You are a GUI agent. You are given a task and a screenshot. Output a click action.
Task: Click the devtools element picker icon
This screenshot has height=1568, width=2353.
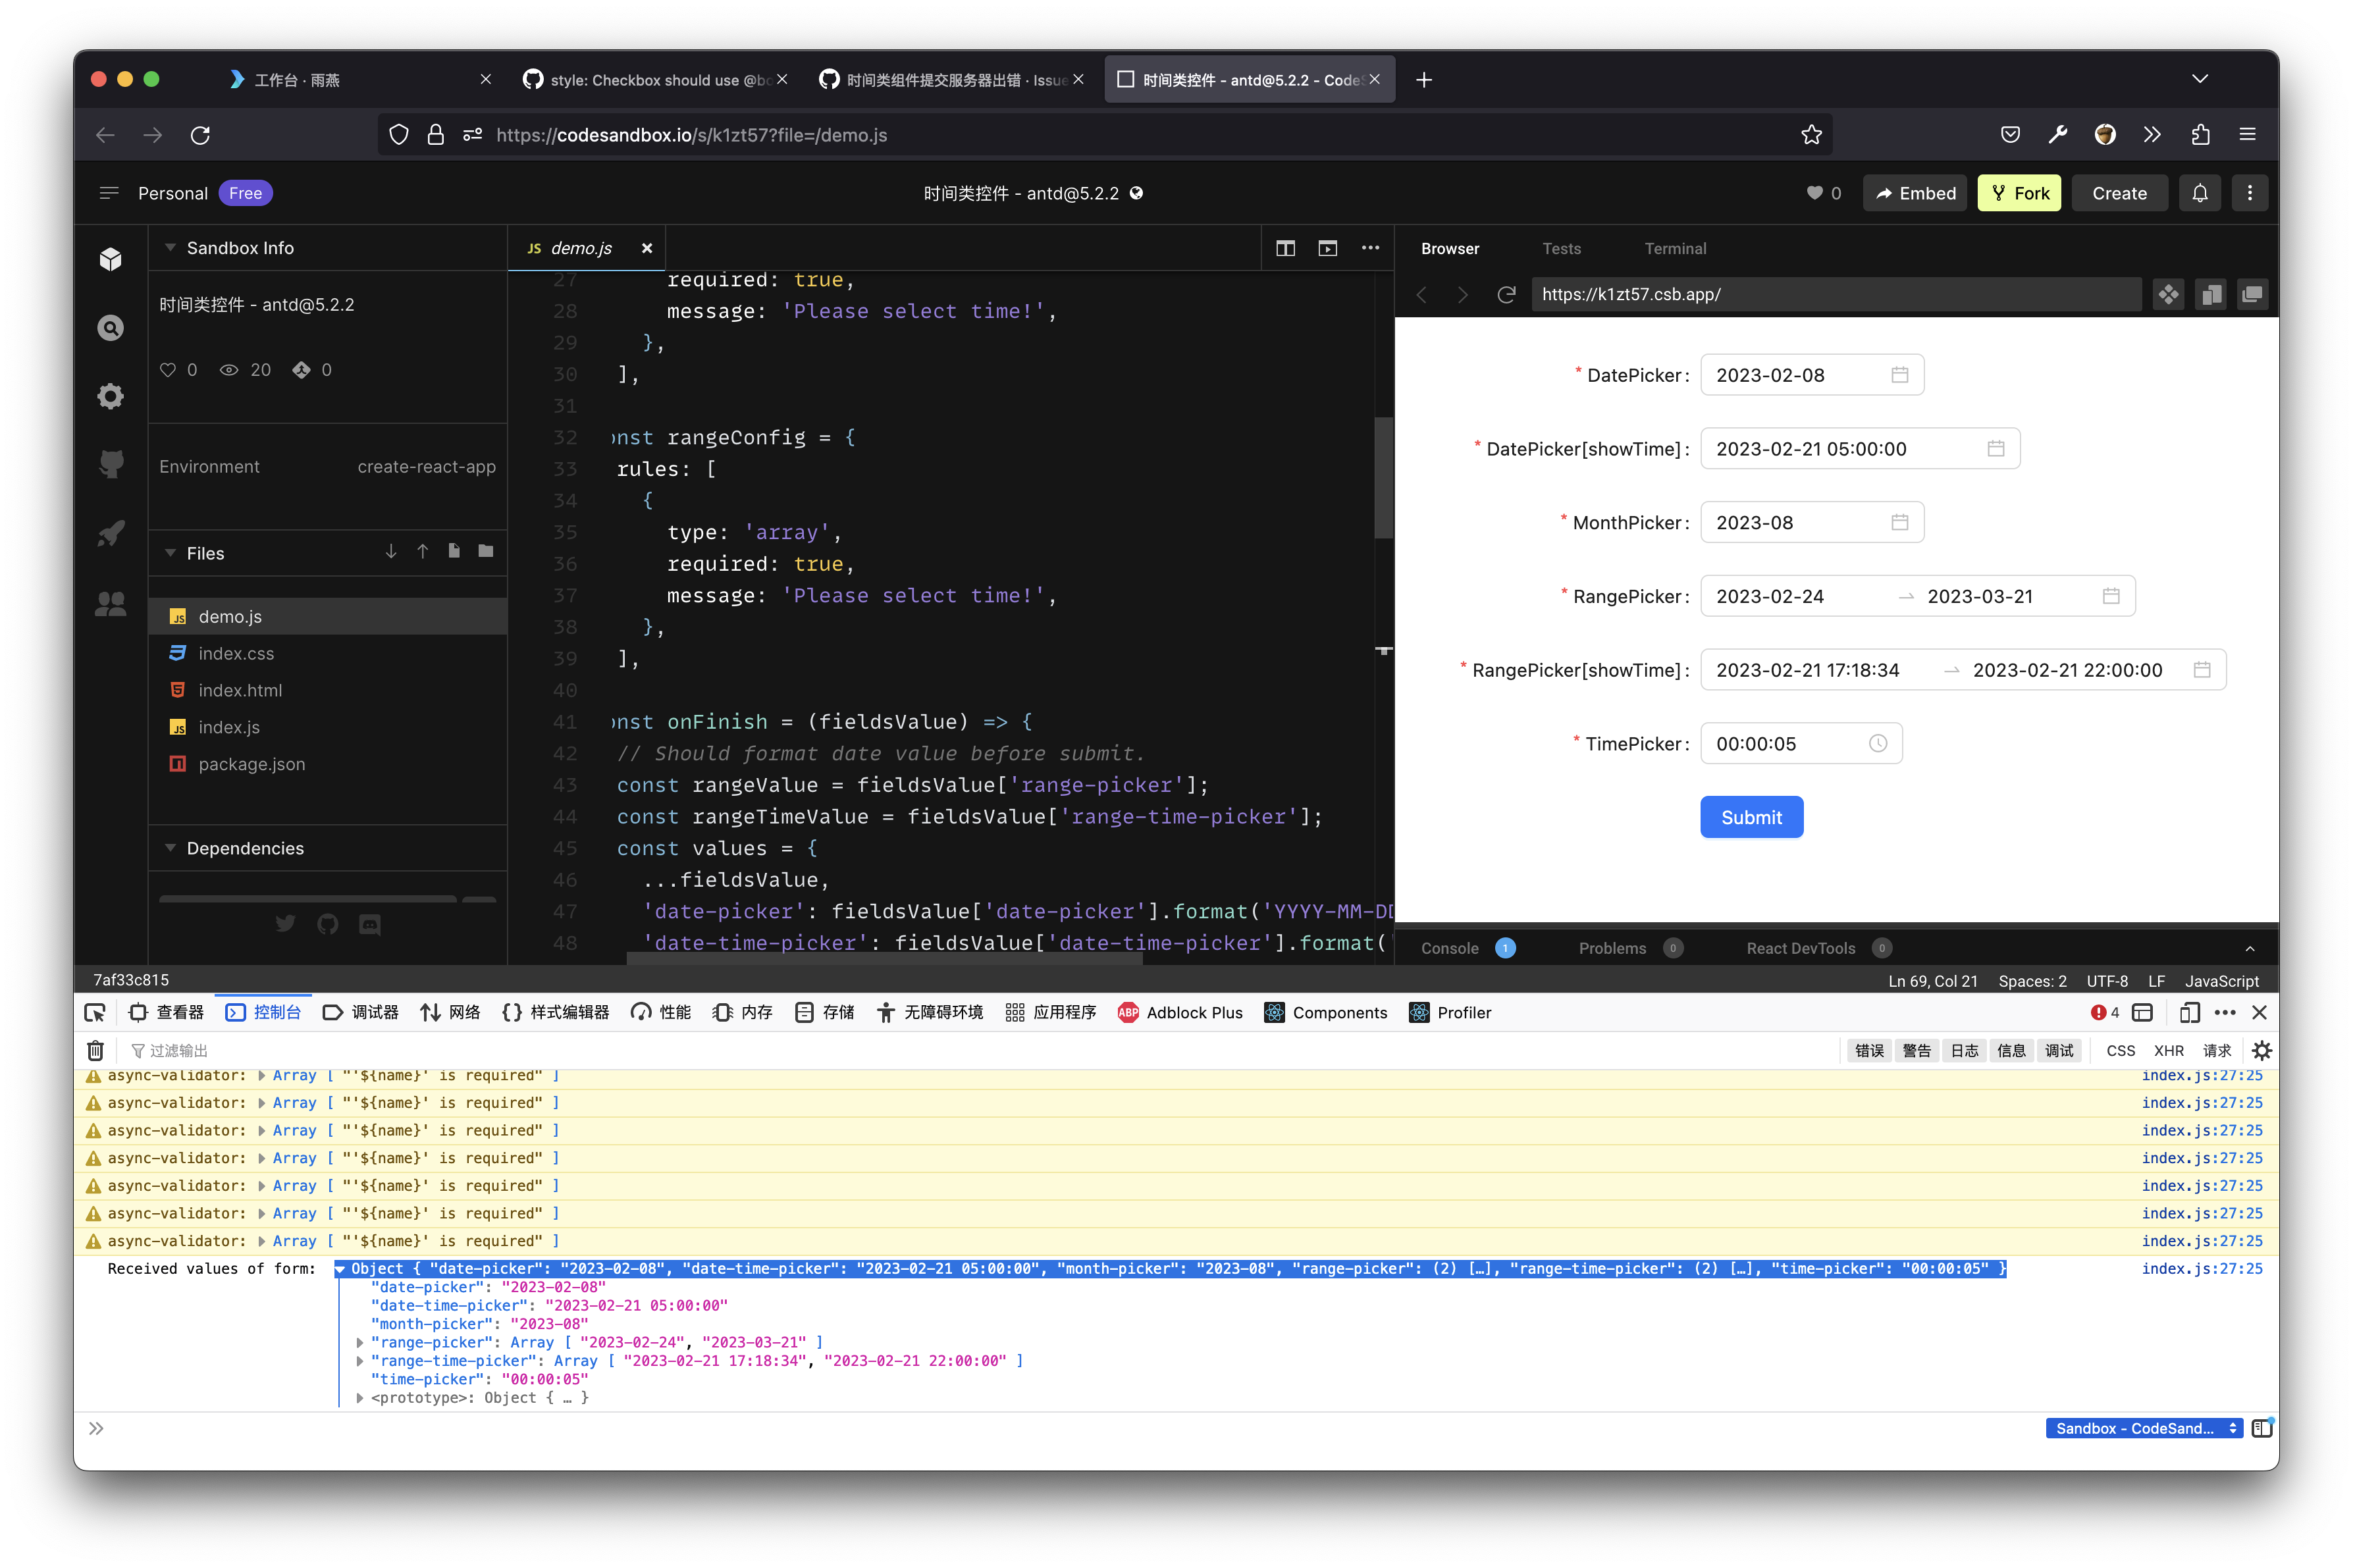tap(95, 1012)
